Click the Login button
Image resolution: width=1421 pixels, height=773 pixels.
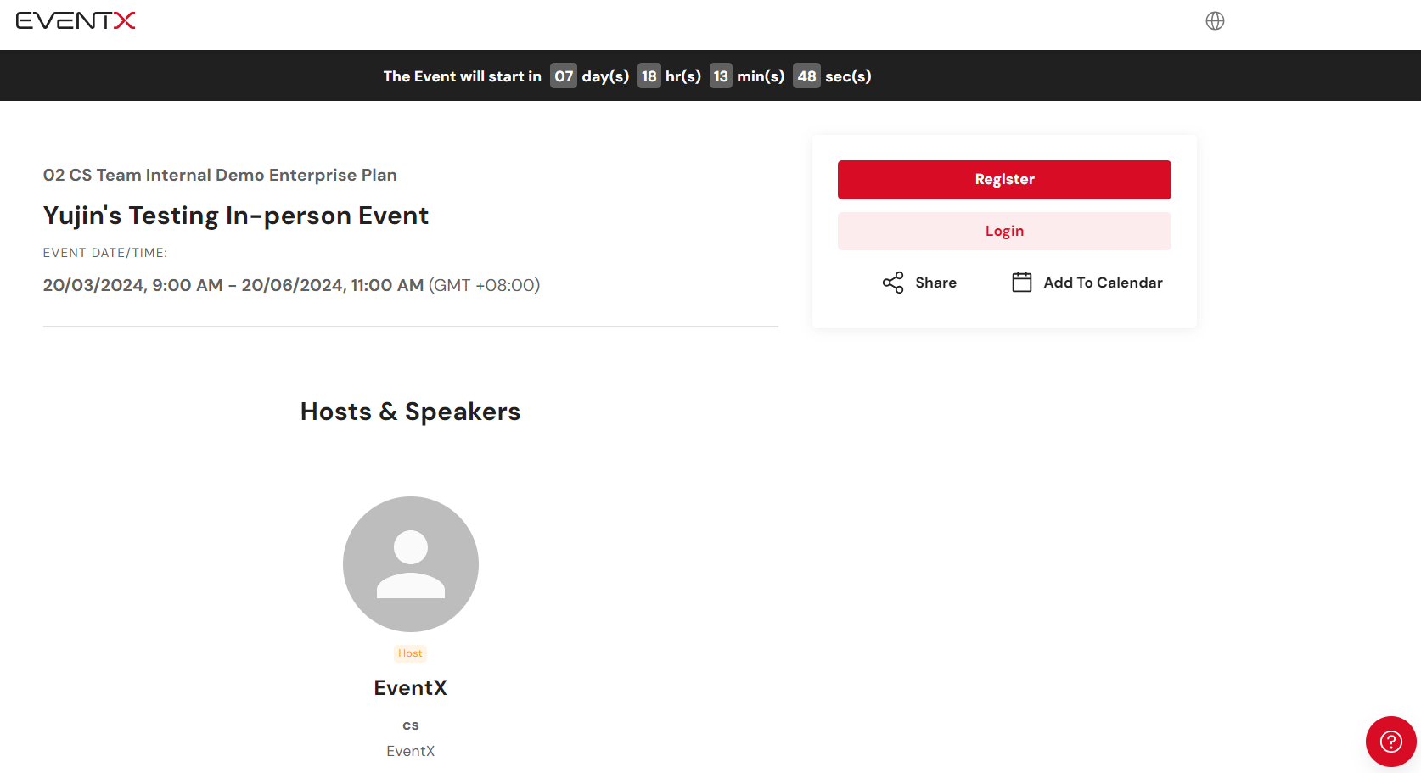(1004, 231)
